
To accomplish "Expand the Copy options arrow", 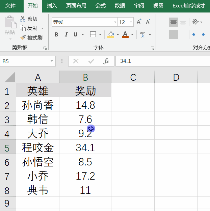I will pos(42,28).
